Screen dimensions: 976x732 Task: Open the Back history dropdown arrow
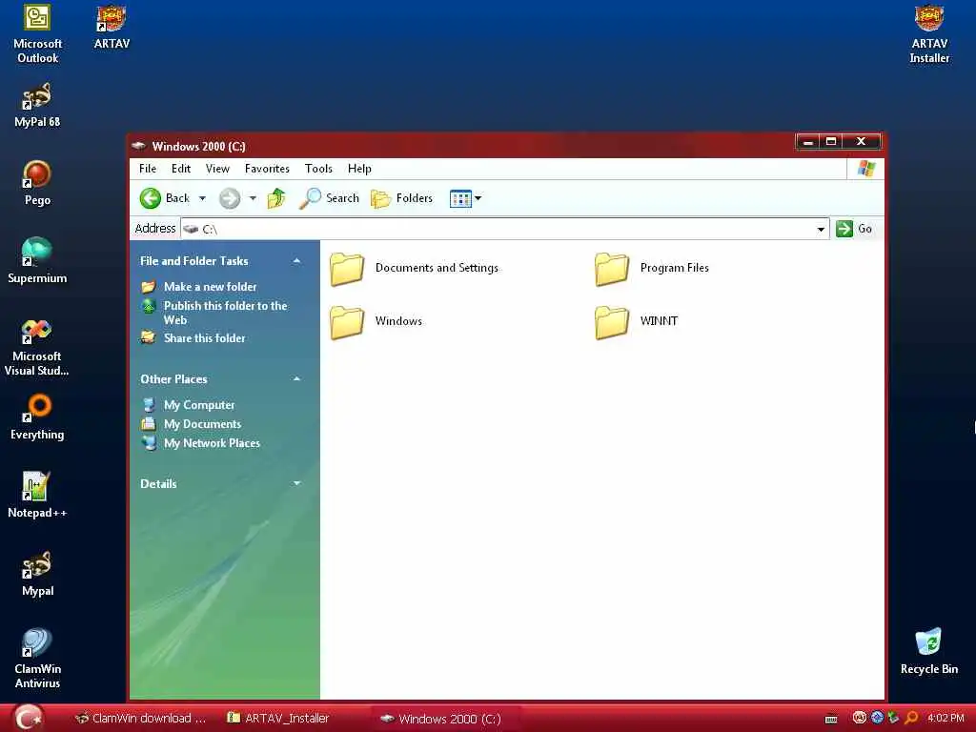pos(202,198)
